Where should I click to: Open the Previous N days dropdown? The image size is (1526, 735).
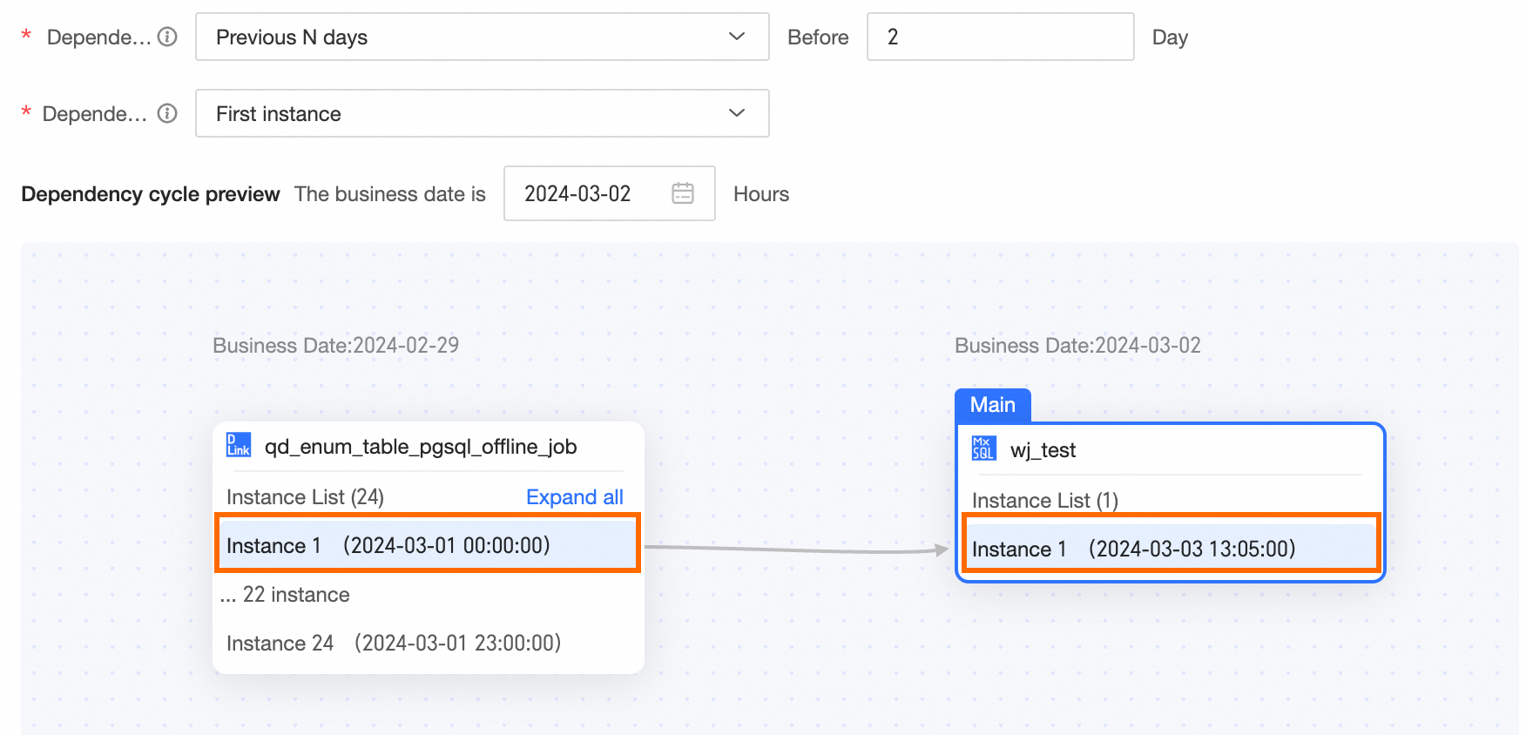[x=483, y=37]
